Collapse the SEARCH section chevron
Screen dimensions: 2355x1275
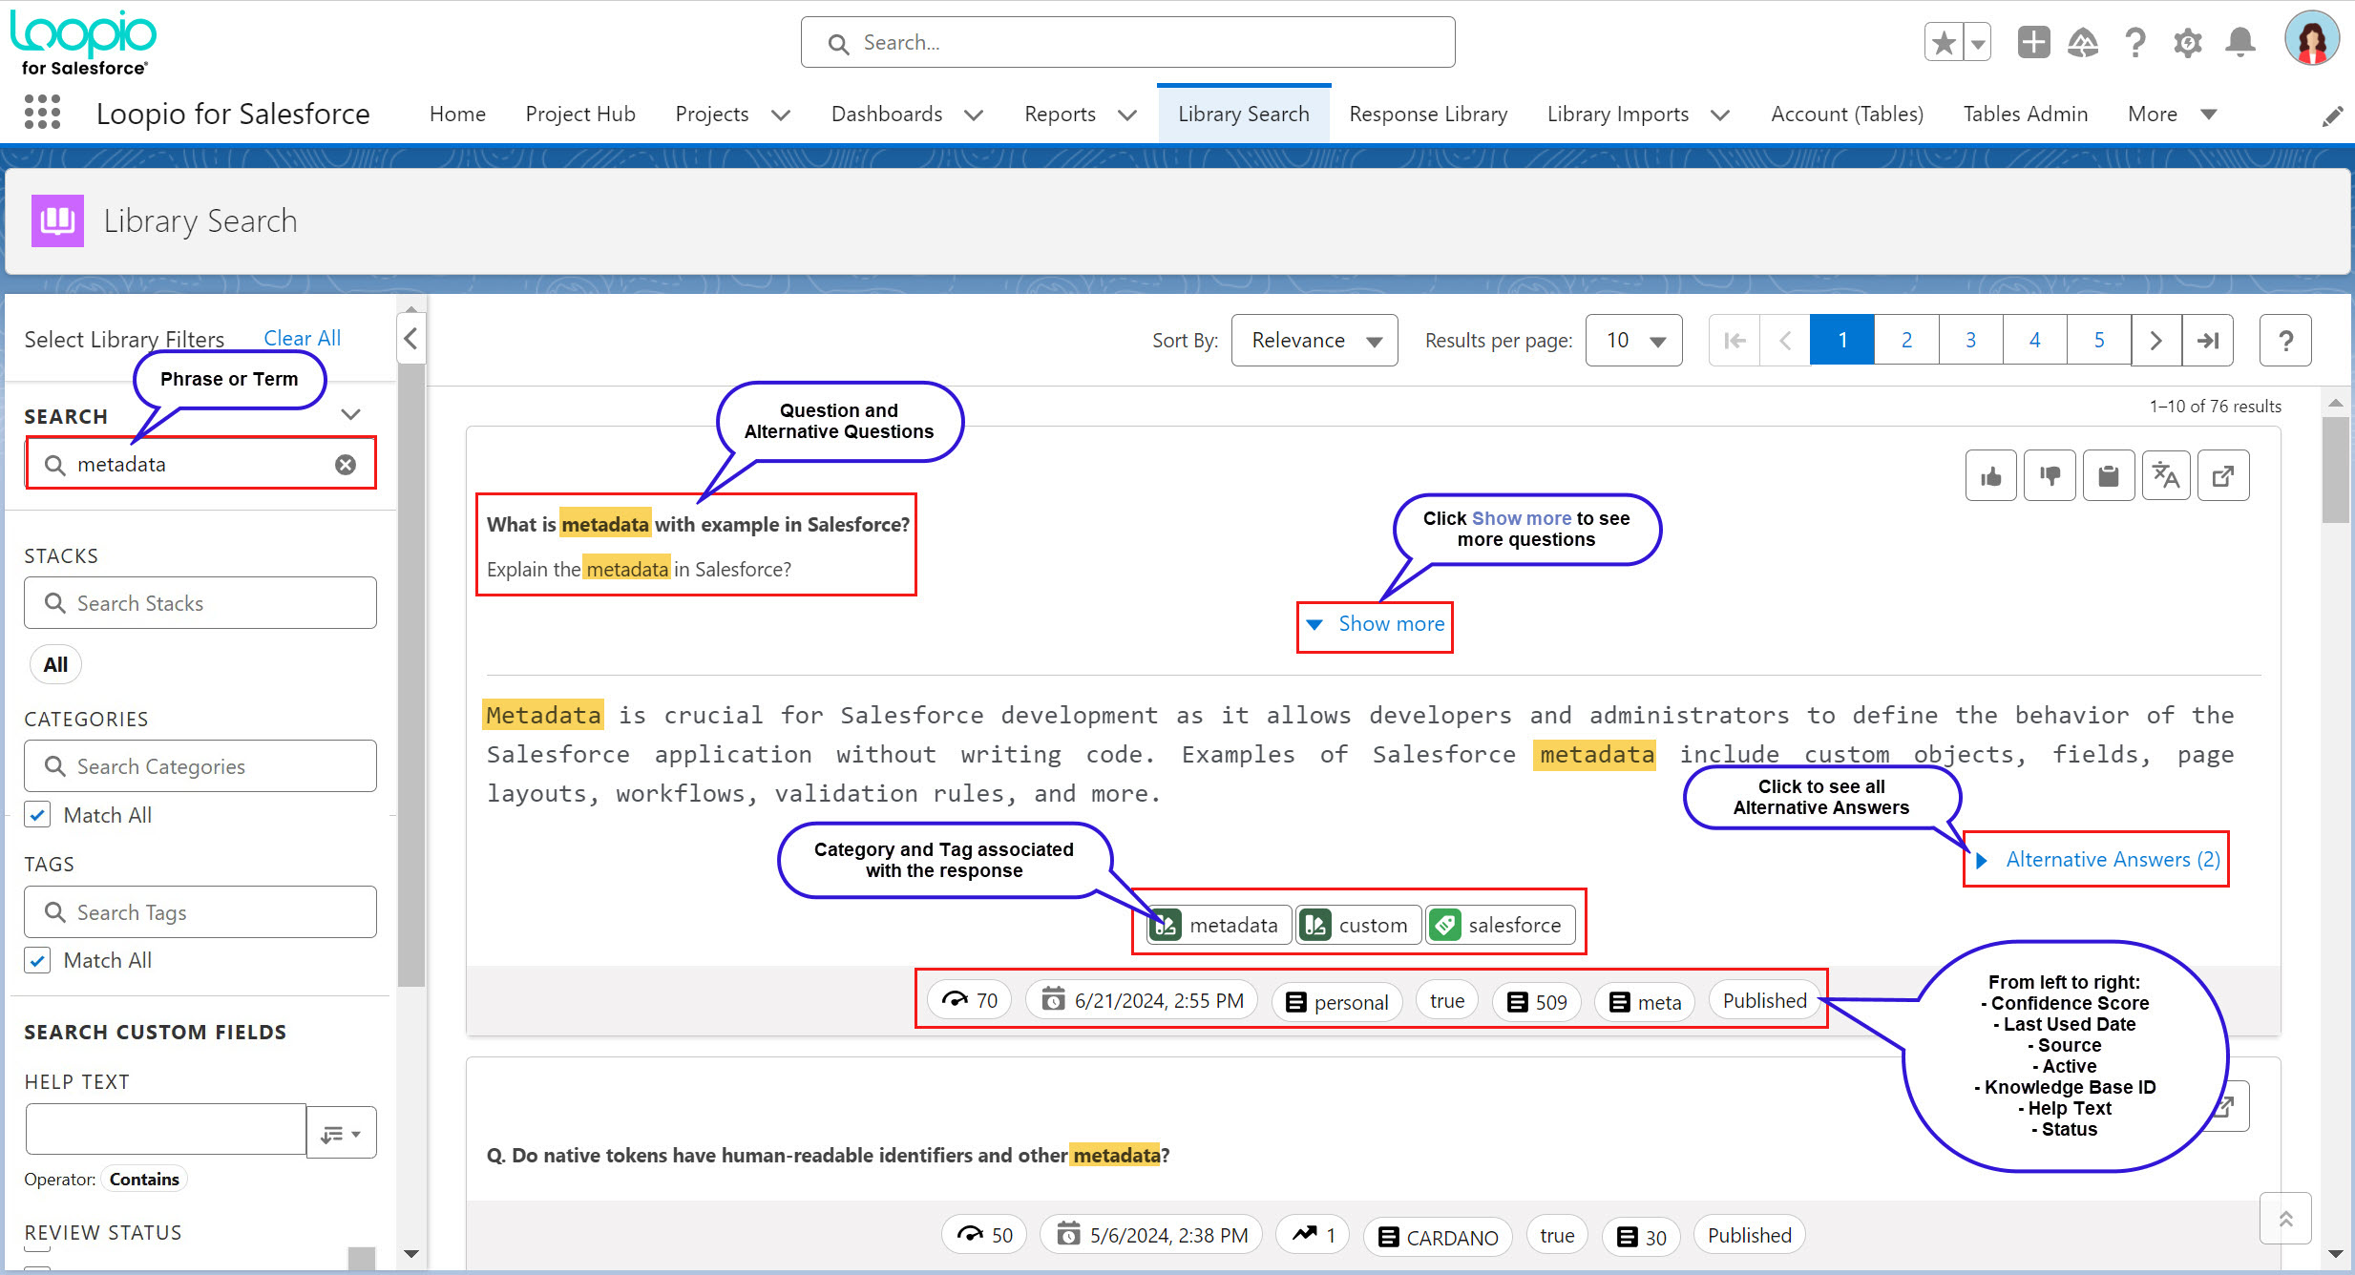(x=351, y=414)
